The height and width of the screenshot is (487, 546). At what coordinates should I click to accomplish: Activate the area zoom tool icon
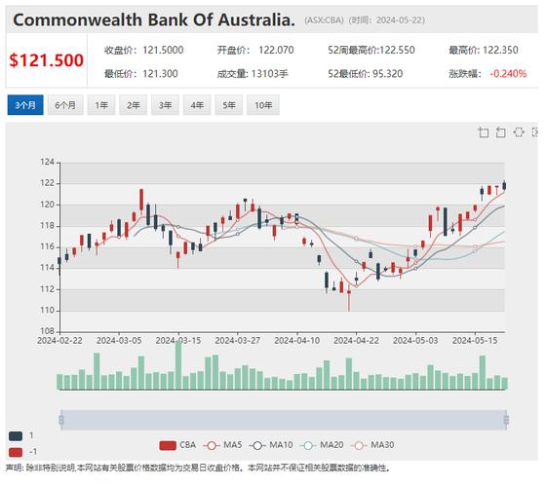click(x=484, y=132)
